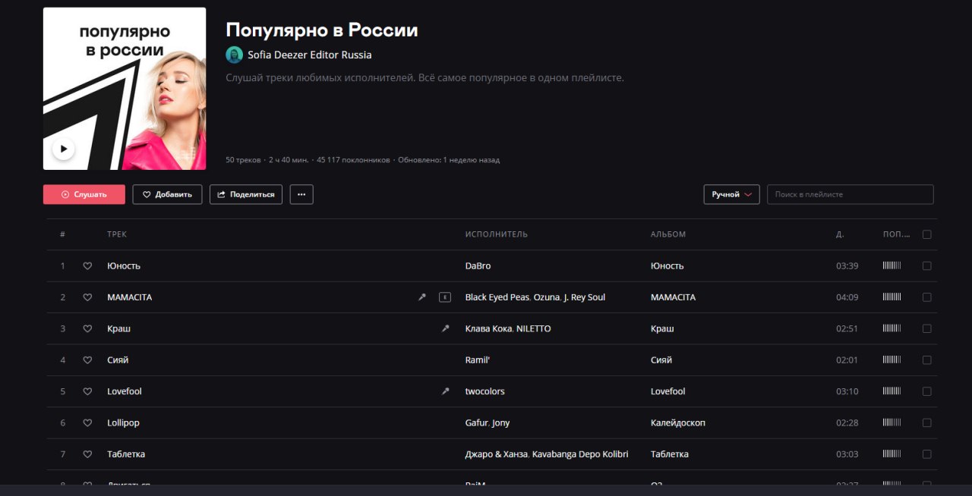Image resolution: width=972 pixels, height=496 pixels.
Task: Sort by ИСПОЛНИТЕЛЬ column header
Action: (496, 234)
